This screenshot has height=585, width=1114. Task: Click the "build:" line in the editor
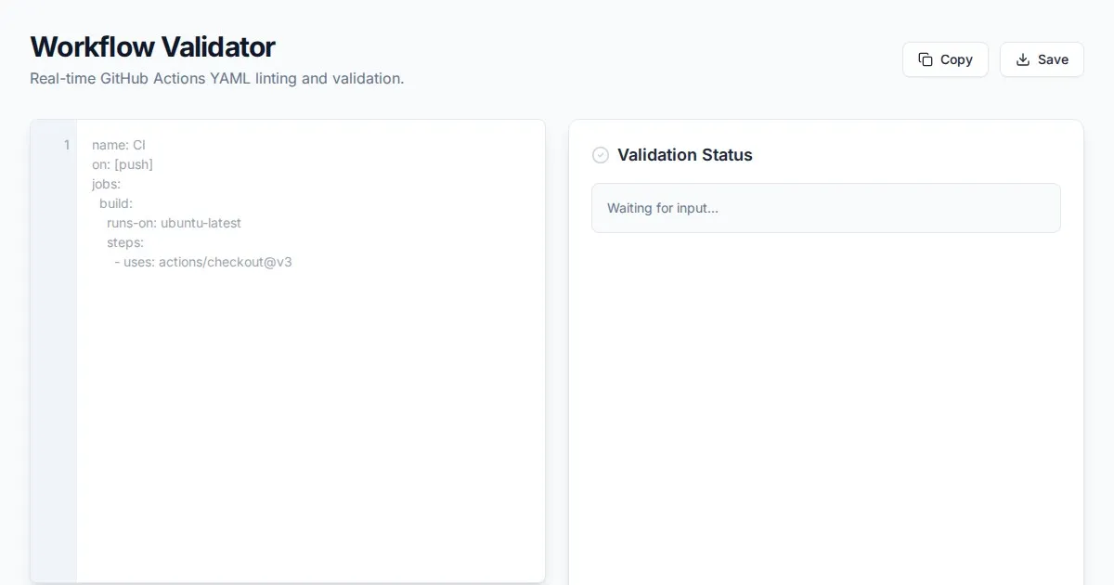click(116, 203)
